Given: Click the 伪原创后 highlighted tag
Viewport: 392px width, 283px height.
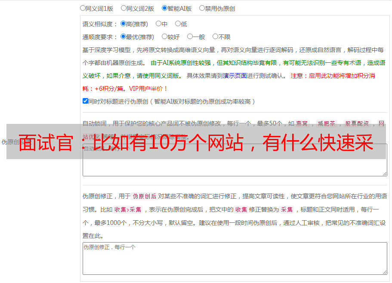Looking at the screenshot, I should coord(145,196).
